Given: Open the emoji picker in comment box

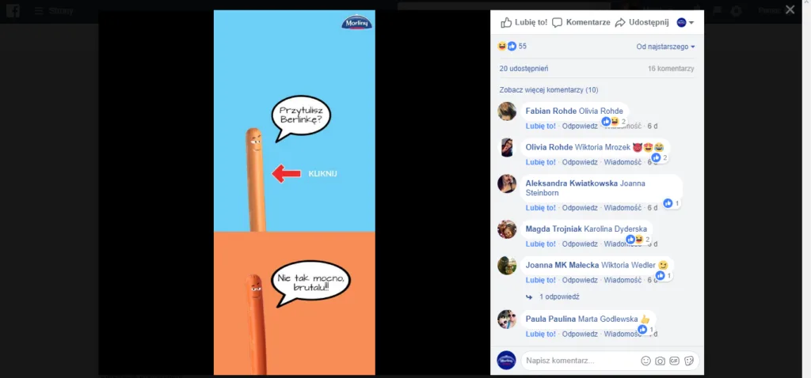Looking at the screenshot, I should (x=645, y=361).
